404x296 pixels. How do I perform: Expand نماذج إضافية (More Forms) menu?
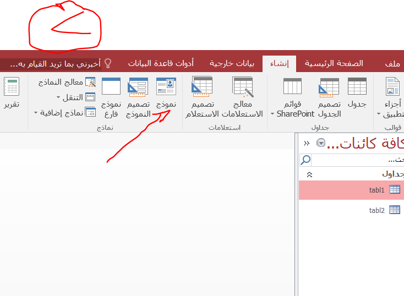point(65,112)
